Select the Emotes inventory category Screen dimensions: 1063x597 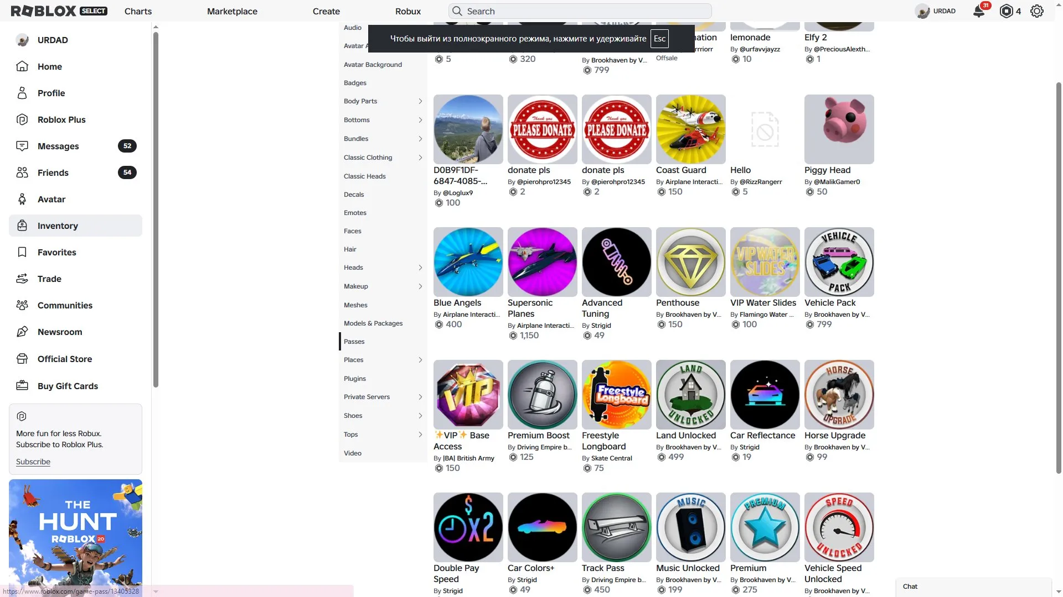383,213
